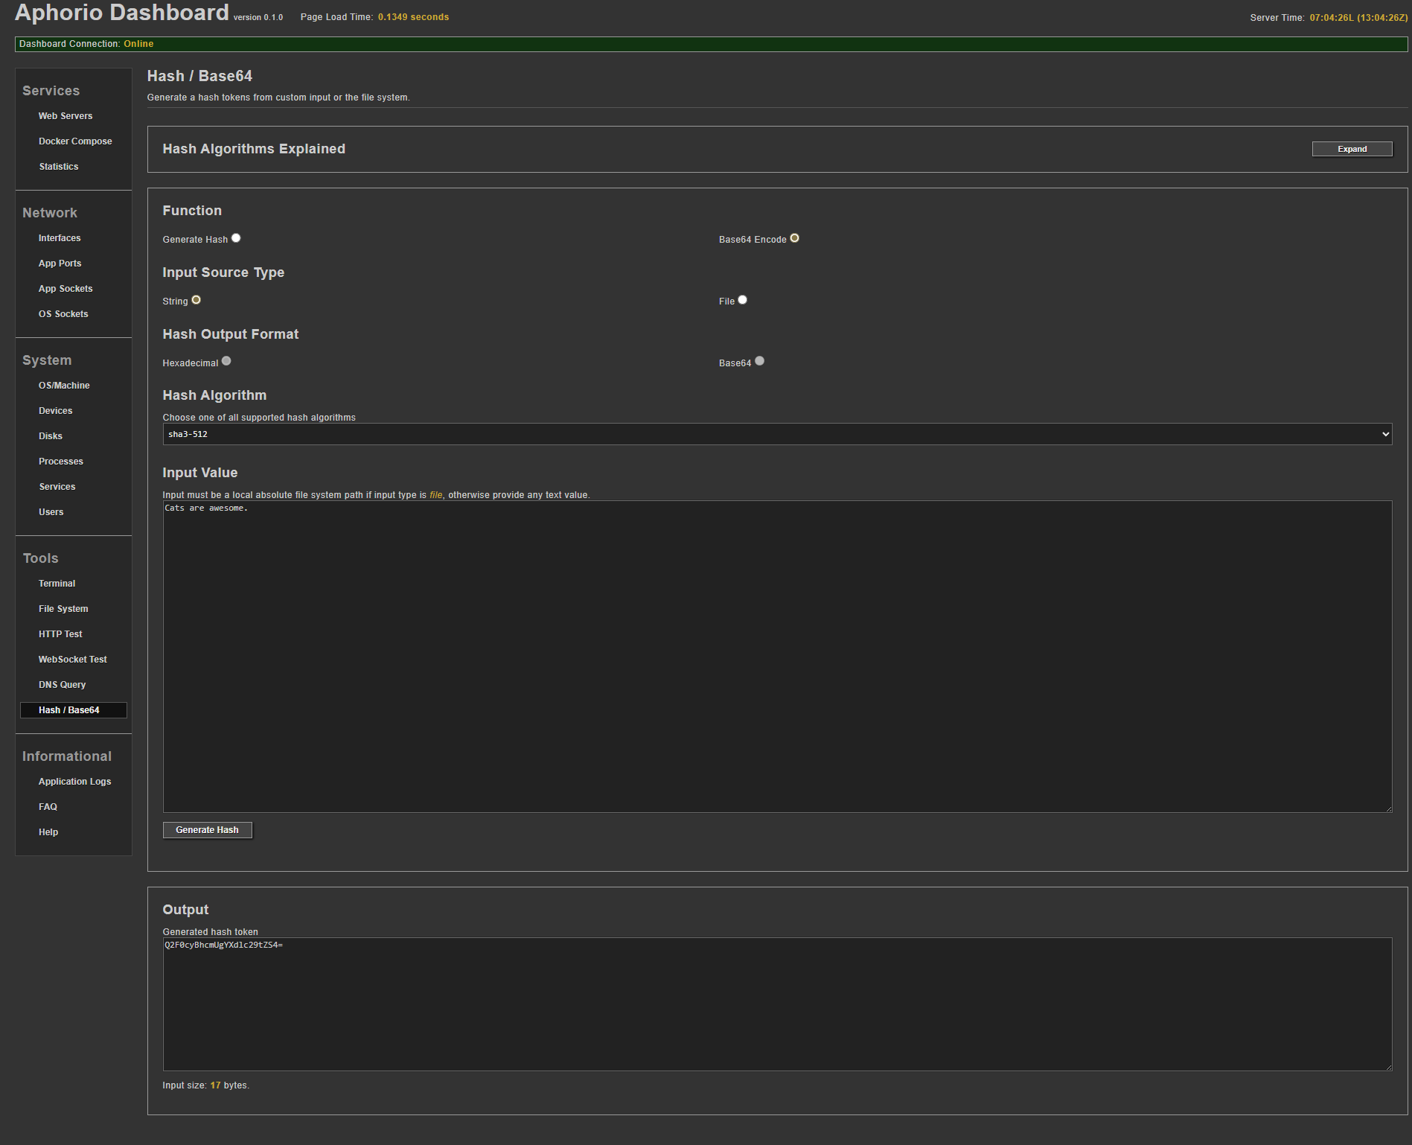The height and width of the screenshot is (1145, 1412).
Task: Open the sha3-512 hash algorithm dropdown
Action: click(x=776, y=434)
